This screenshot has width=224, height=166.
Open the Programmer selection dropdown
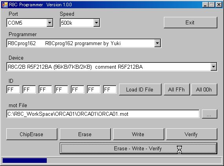tap(157, 43)
